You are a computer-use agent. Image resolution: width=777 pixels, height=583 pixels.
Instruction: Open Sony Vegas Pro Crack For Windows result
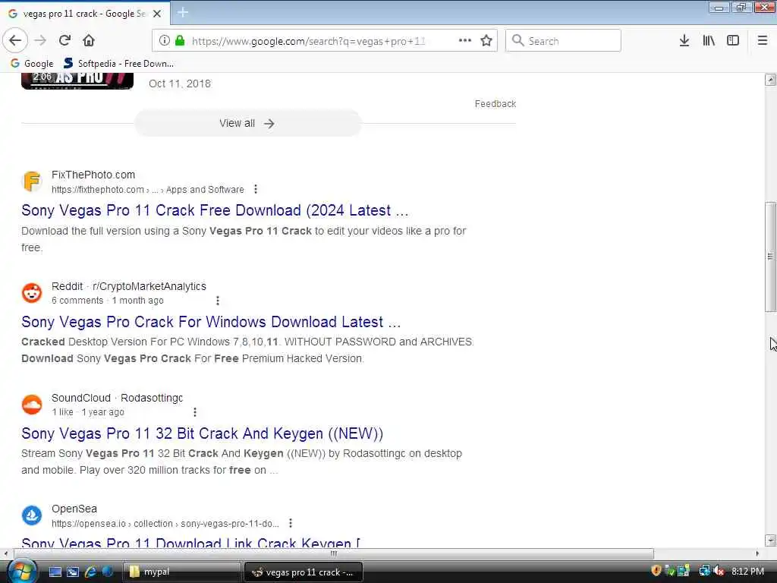[x=211, y=322]
